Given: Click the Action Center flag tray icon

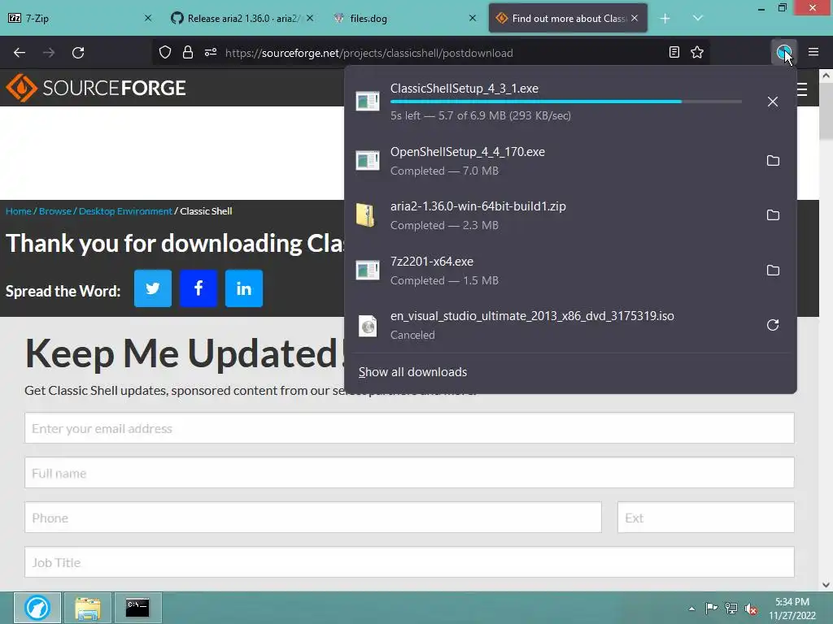Looking at the screenshot, I should coord(711,609).
